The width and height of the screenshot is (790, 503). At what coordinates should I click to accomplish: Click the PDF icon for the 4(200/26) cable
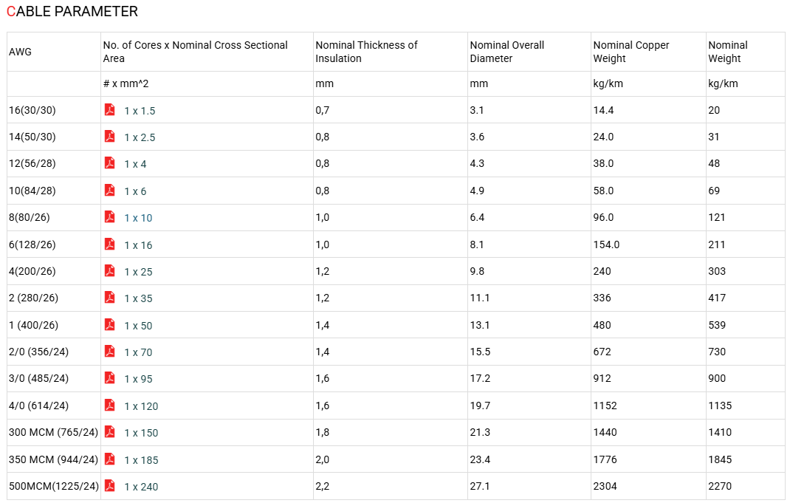tap(109, 270)
